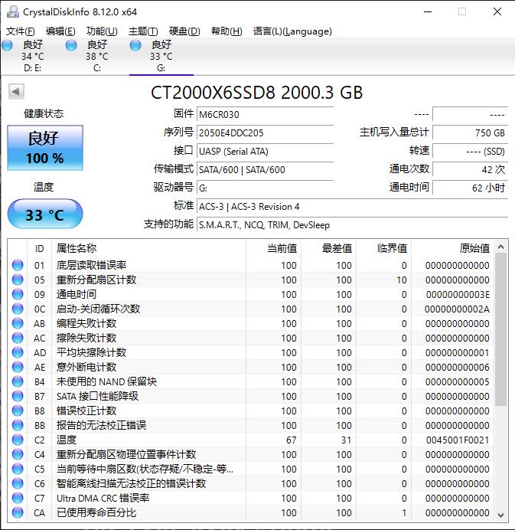Click the 通电时间 62 小时 field
The height and width of the screenshot is (530, 515).
(470, 188)
